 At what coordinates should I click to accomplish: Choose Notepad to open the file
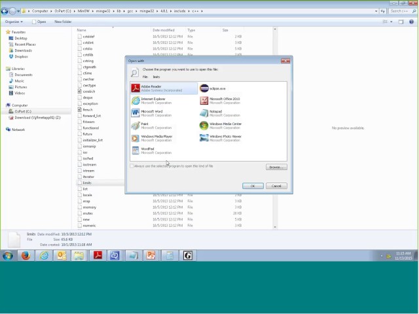pos(216,113)
